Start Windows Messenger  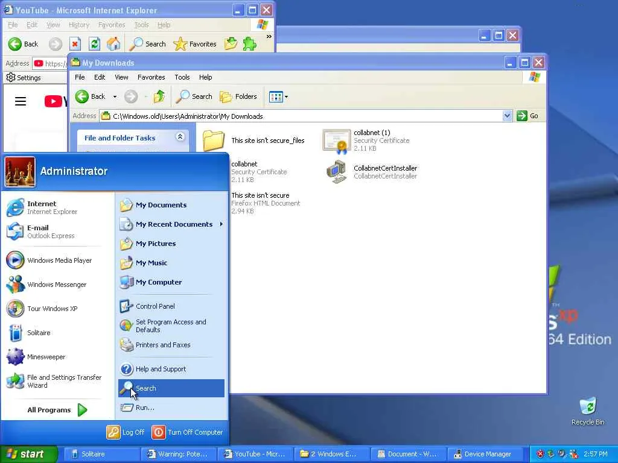click(46, 285)
